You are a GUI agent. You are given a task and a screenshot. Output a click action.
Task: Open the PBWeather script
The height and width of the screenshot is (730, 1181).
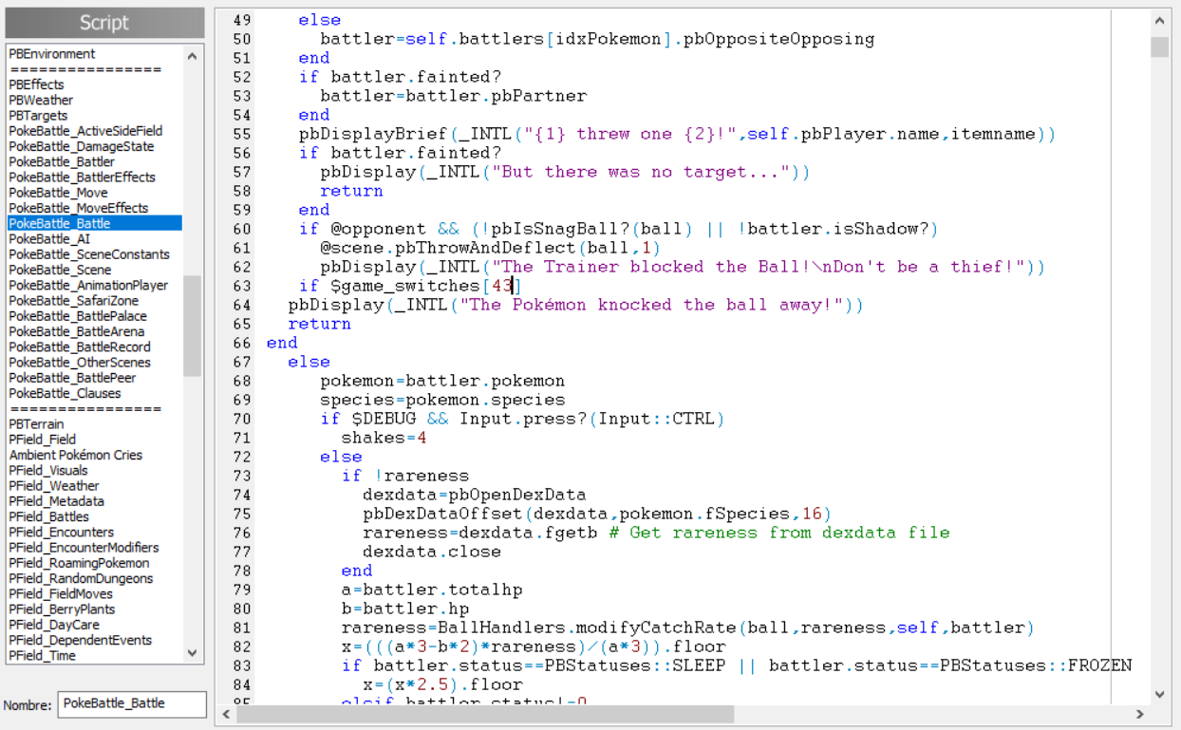41,100
